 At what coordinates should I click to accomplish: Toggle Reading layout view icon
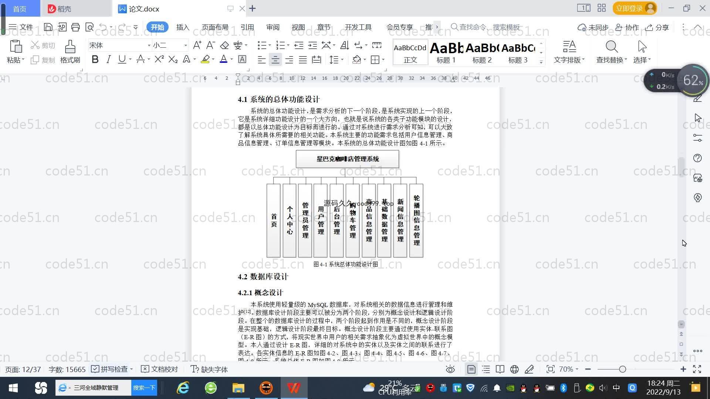(x=500, y=369)
